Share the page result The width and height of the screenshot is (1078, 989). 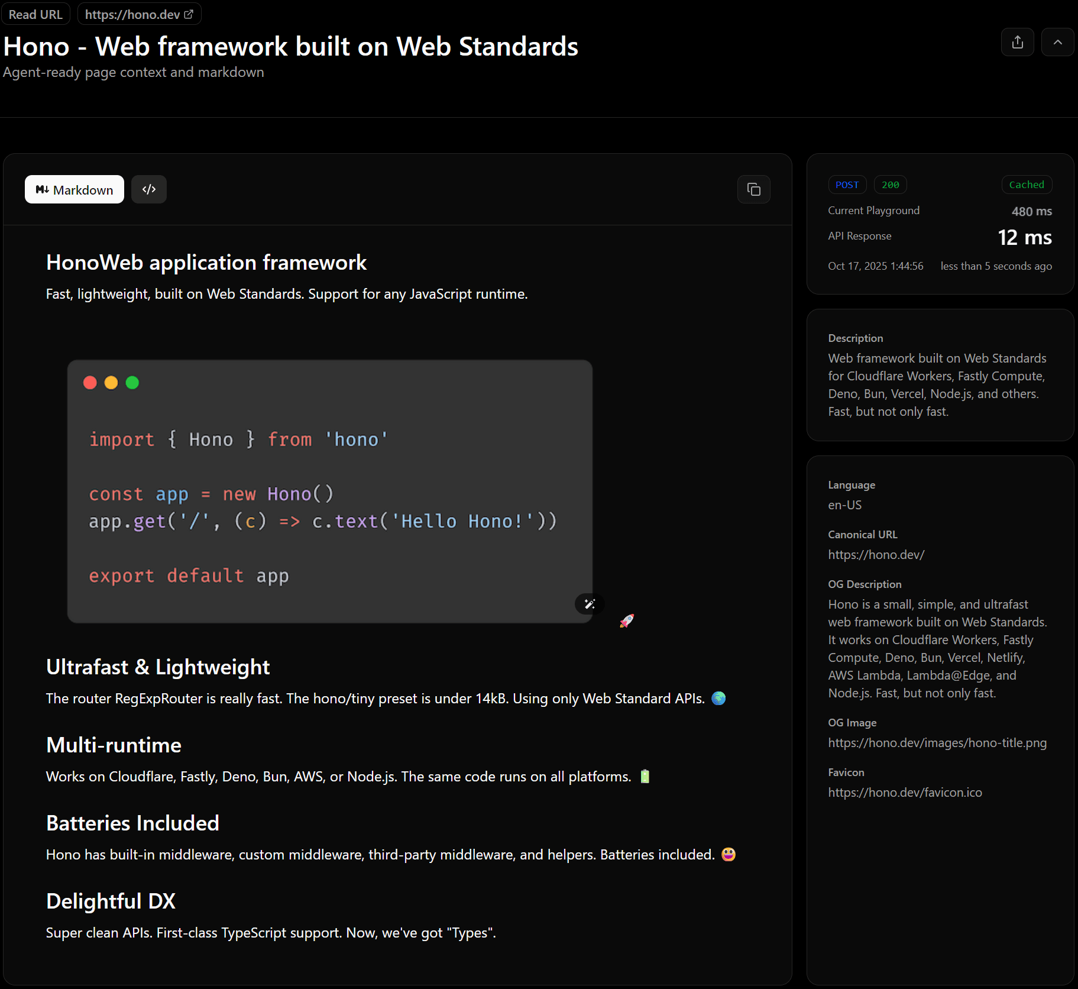[1017, 42]
